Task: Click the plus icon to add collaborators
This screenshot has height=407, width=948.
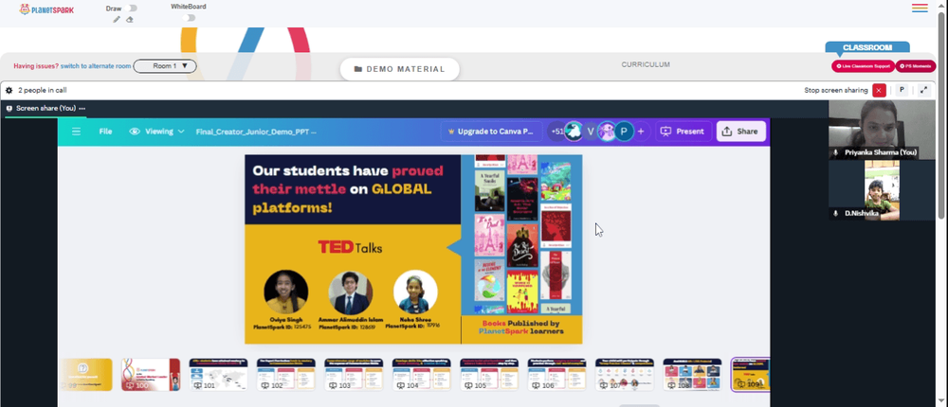Action: pyautogui.click(x=641, y=131)
